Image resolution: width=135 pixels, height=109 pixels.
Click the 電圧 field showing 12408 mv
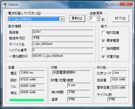tap(32, 73)
